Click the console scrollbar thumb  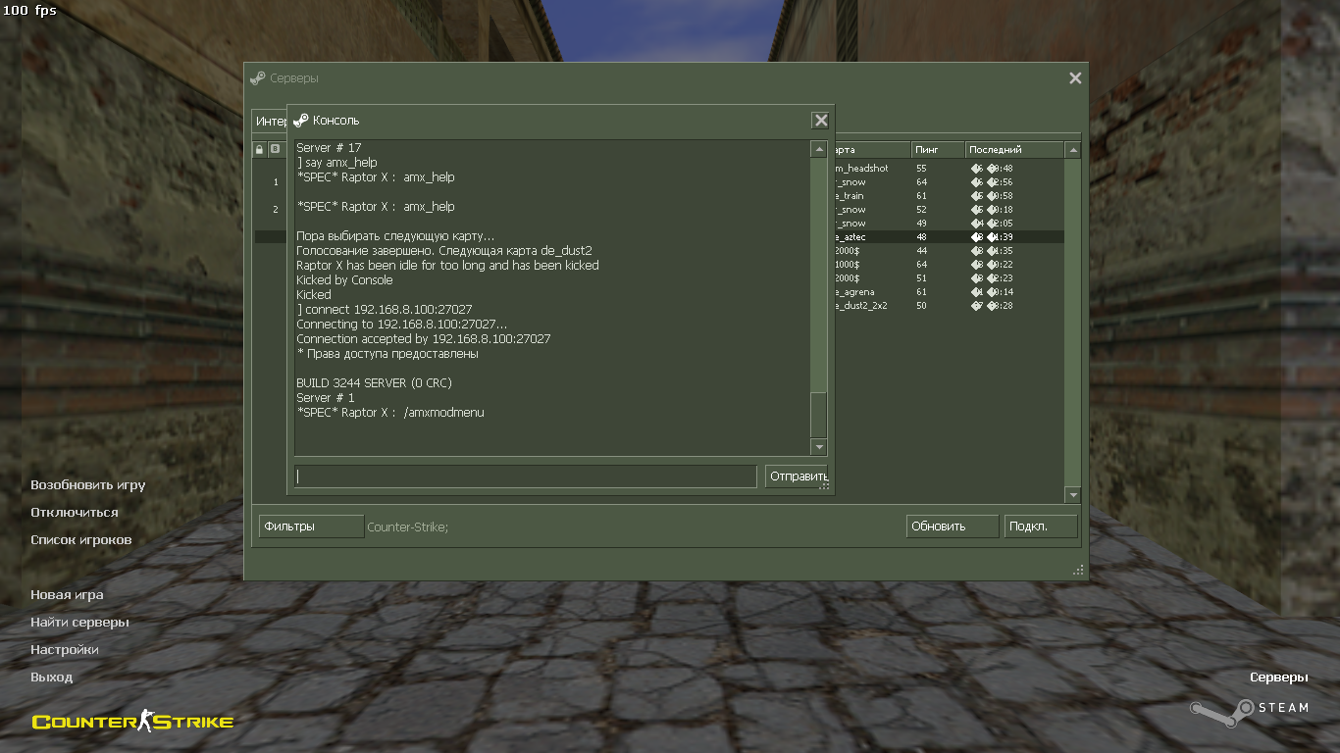[x=819, y=415]
